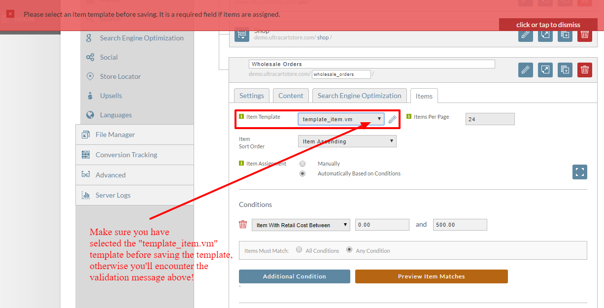Click the Store Locator pin icon
Screen dimensions: 604x308
point(90,76)
